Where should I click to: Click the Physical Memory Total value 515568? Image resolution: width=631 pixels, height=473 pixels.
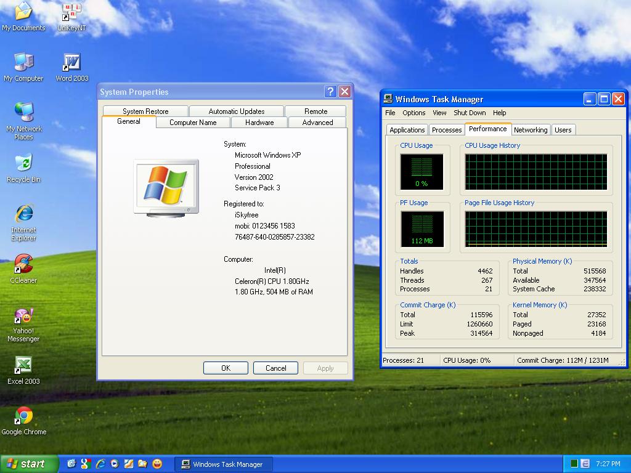tap(595, 271)
